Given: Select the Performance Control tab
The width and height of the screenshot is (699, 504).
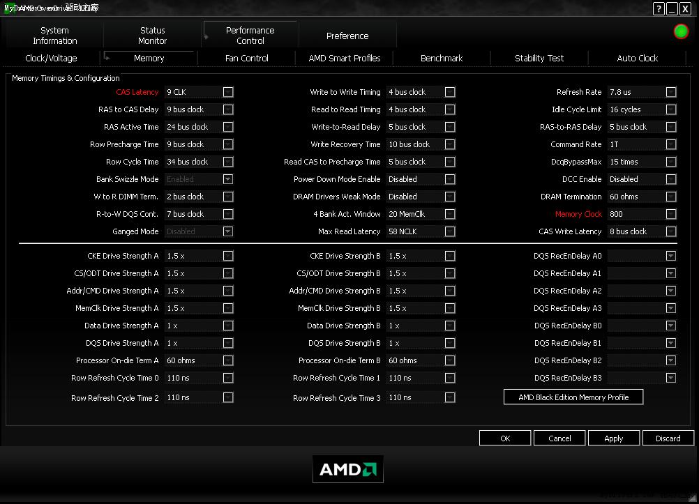Looking at the screenshot, I should pyautogui.click(x=250, y=36).
